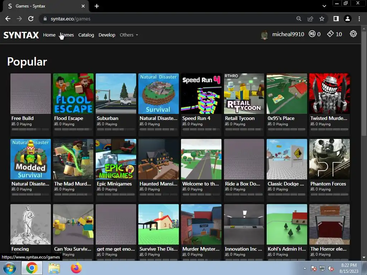Click the zoom magnifier icon in address bar
Screen dimensions: 367x275
299,19
